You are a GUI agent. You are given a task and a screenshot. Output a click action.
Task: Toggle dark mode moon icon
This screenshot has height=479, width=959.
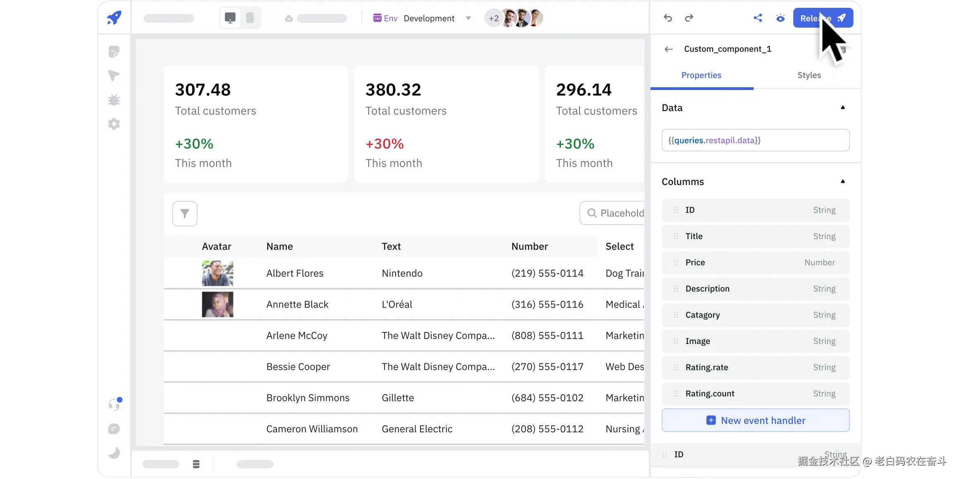[x=114, y=453]
